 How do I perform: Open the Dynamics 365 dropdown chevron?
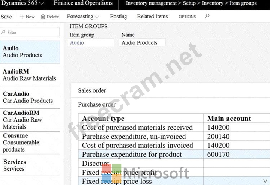pos(41,3)
